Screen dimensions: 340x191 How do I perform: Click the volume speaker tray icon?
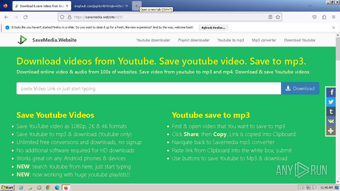302,188
